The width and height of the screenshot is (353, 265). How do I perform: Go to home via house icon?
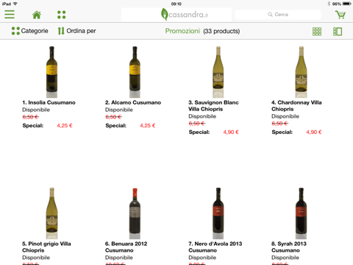[x=37, y=15]
